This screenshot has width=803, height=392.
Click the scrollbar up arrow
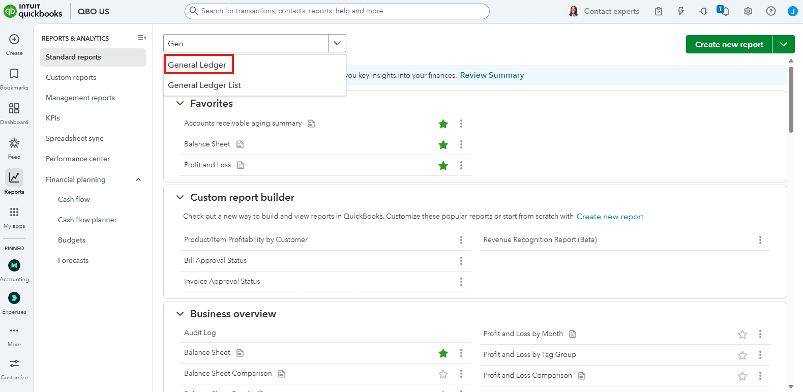click(x=791, y=61)
